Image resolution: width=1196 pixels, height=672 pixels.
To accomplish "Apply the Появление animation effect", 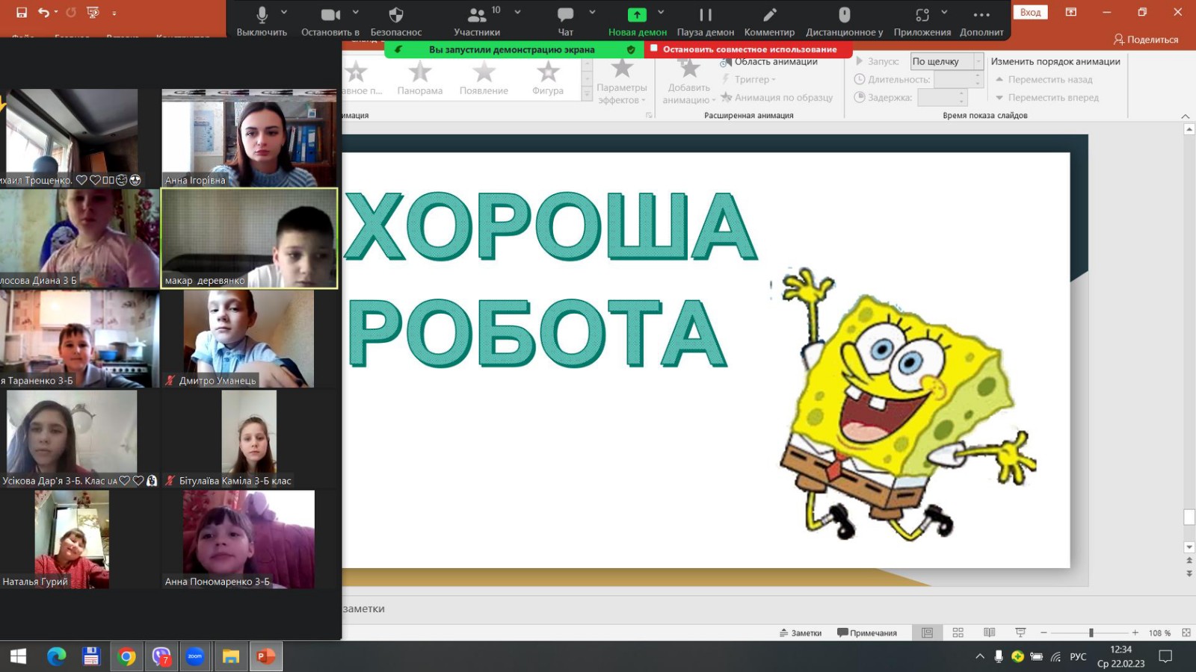I will pyautogui.click(x=484, y=78).
